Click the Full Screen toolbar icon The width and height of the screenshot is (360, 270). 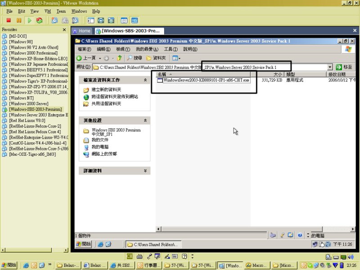pos(101,20)
